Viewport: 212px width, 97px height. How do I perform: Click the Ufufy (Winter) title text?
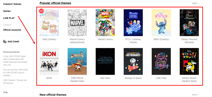click(49, 39)
